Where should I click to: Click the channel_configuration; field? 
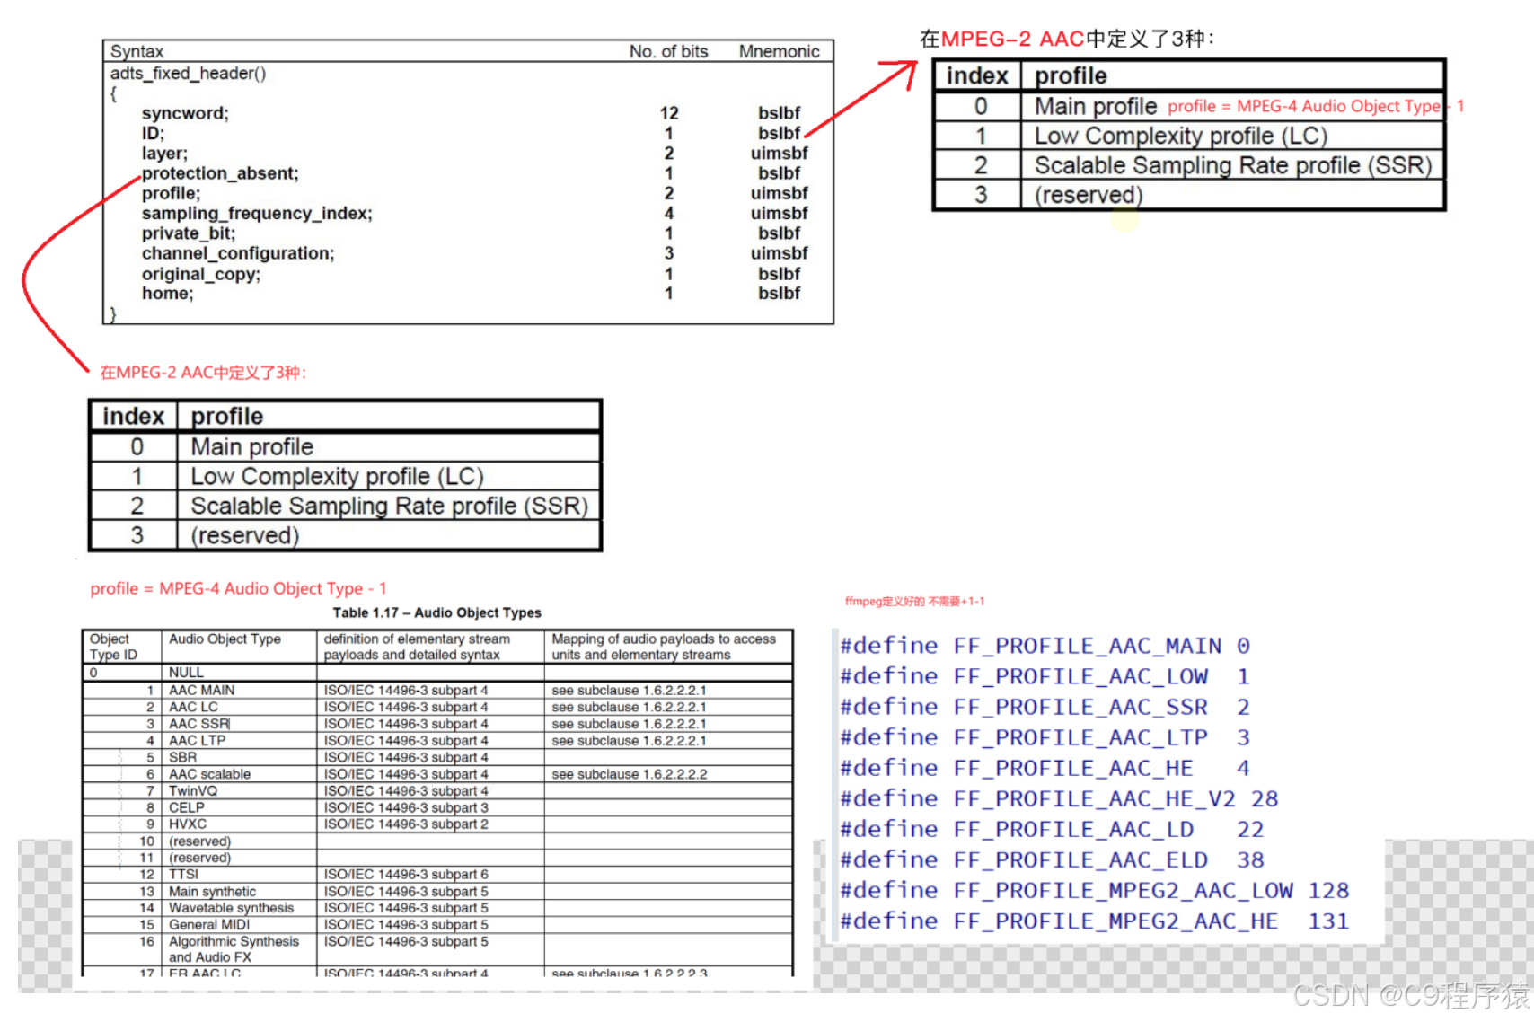click(x=238, y=253)
